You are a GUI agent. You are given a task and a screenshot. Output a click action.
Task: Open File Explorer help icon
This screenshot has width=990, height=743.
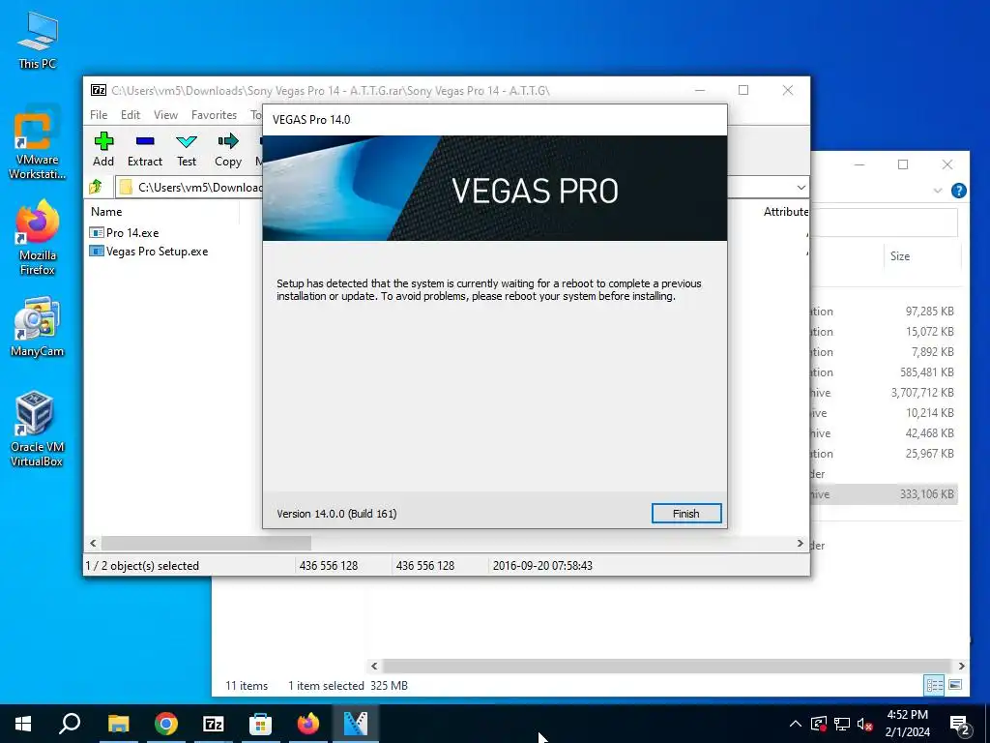pos(958,191)
